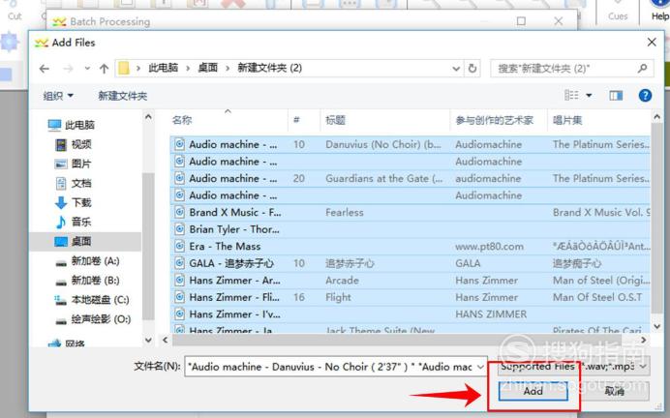The image size is (670, 418).
Task: Open 图片 pictures folder
Action: 74,164
